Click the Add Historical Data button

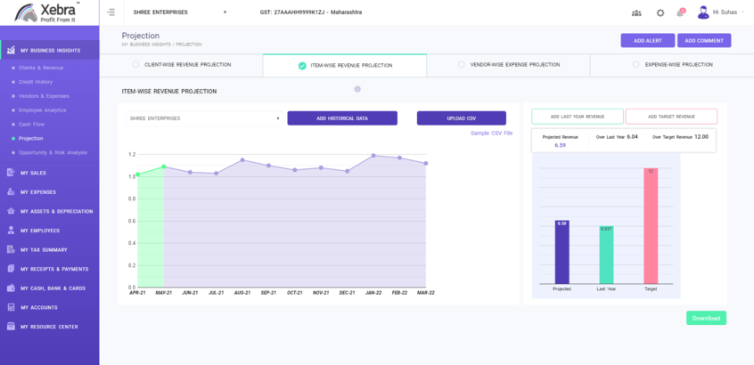(x=342, y=118)
